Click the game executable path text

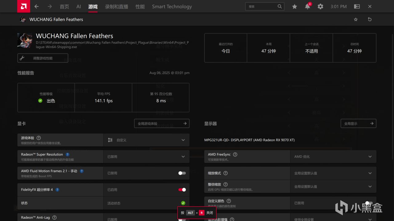tap(112, 45)
